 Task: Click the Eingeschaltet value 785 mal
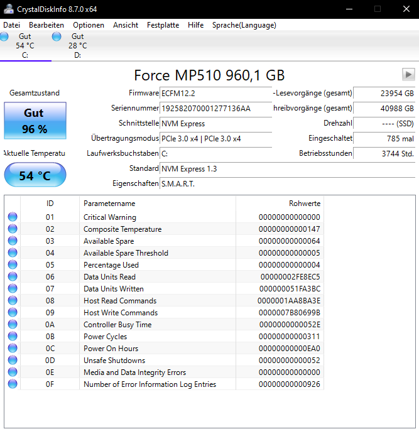pyautogui.click(x=384, y=138)
